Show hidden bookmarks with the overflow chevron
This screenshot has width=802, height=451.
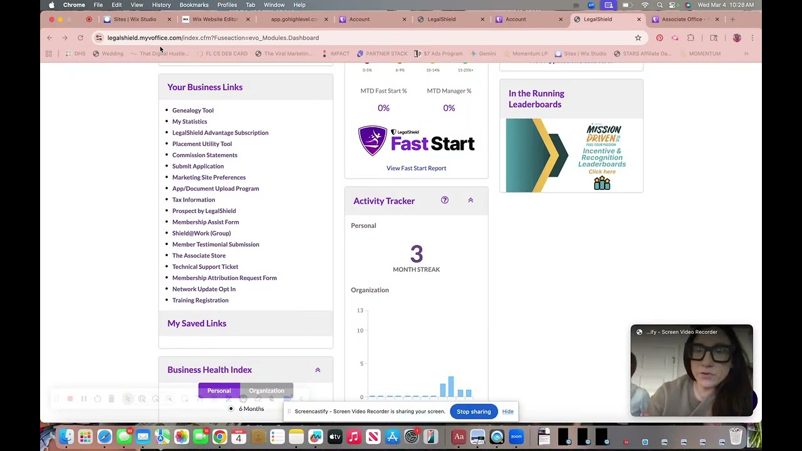[746, 53]
